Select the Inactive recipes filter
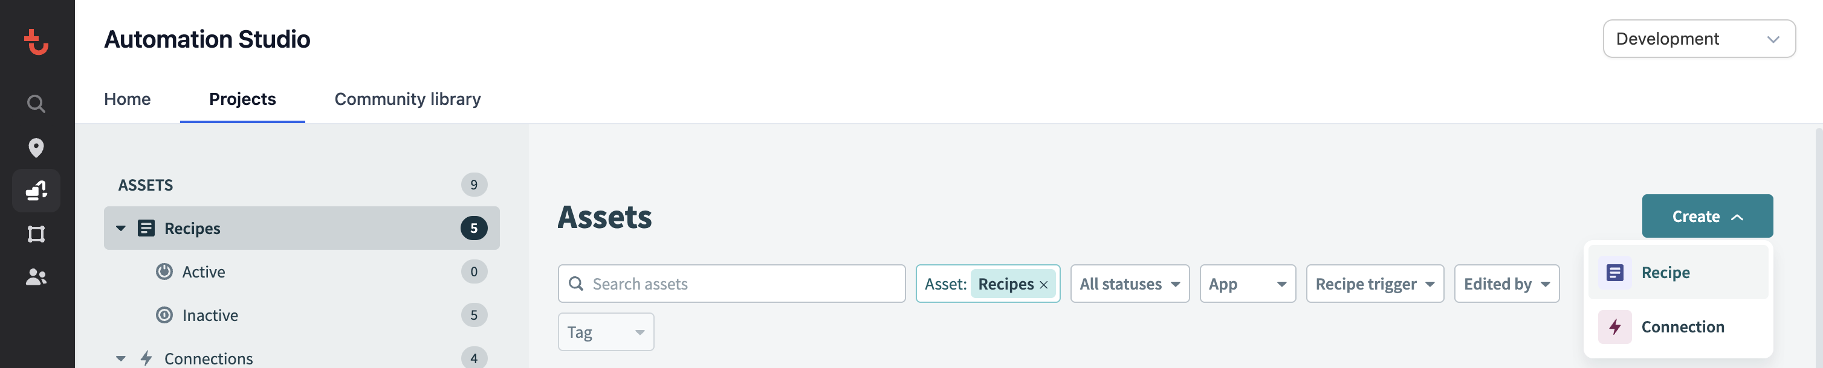Viewport: 1823px width, 368px height. [x=210, y=315]
